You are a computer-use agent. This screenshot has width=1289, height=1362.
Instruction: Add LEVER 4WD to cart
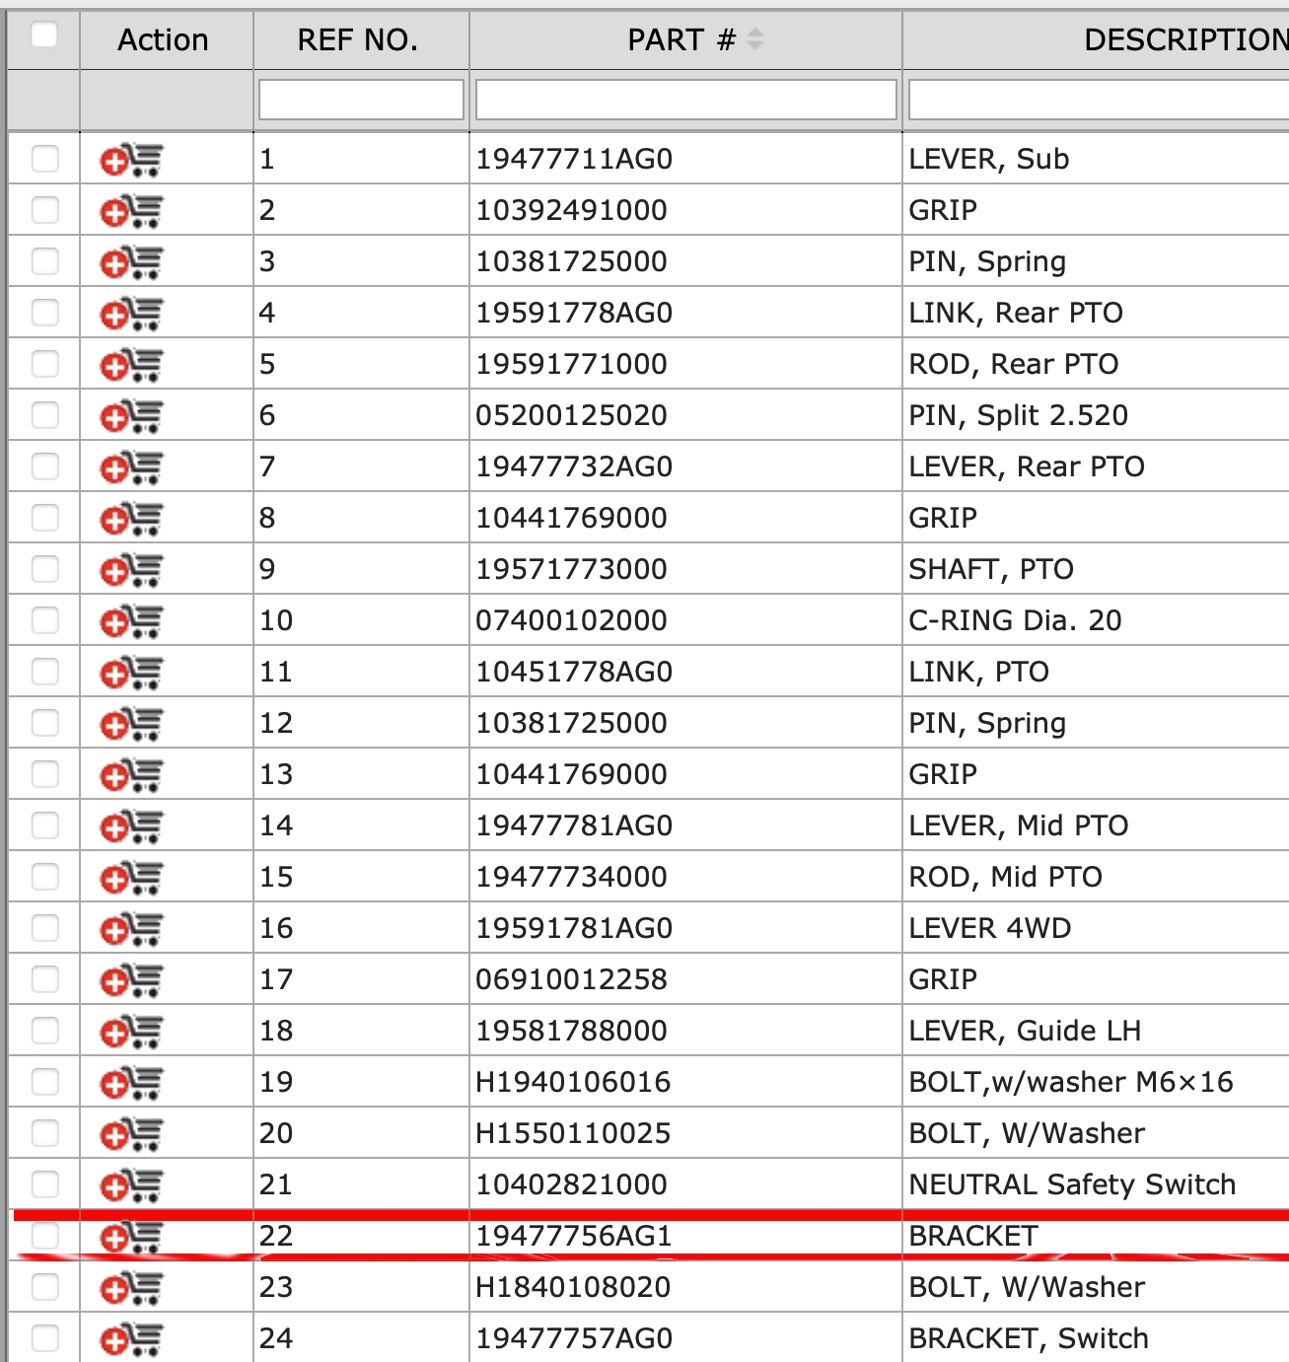pyautogui.click(x=131, y=929)
